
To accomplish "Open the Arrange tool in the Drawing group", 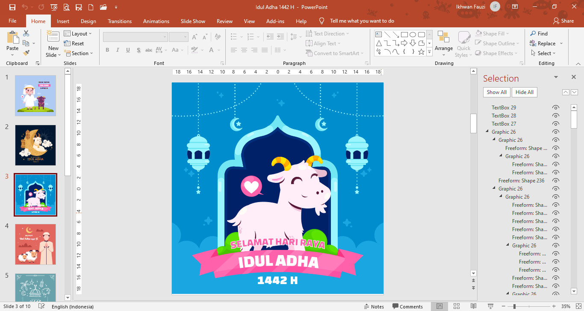I will pyautogui.click(x=443, y=43).
